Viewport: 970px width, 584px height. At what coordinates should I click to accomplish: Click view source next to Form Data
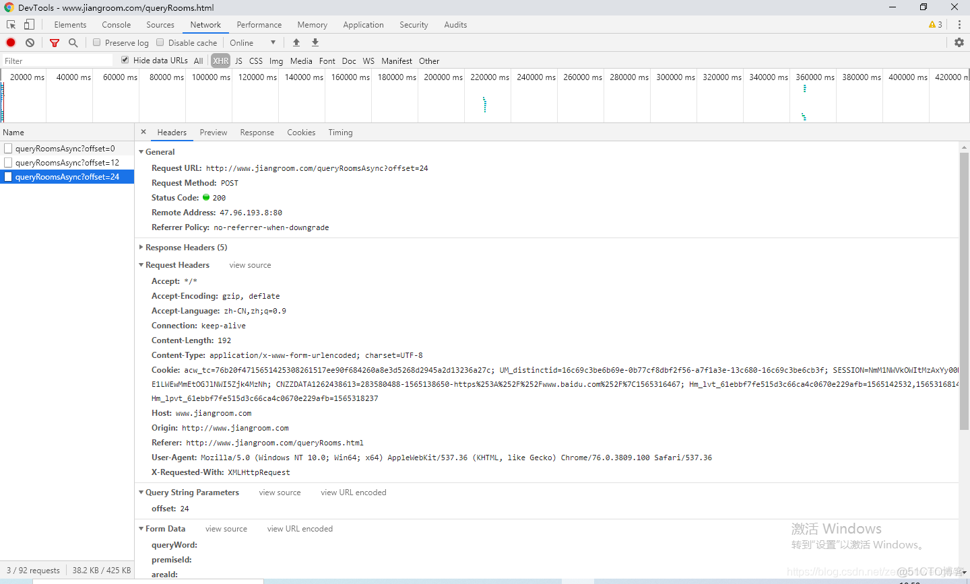[226, 529]
